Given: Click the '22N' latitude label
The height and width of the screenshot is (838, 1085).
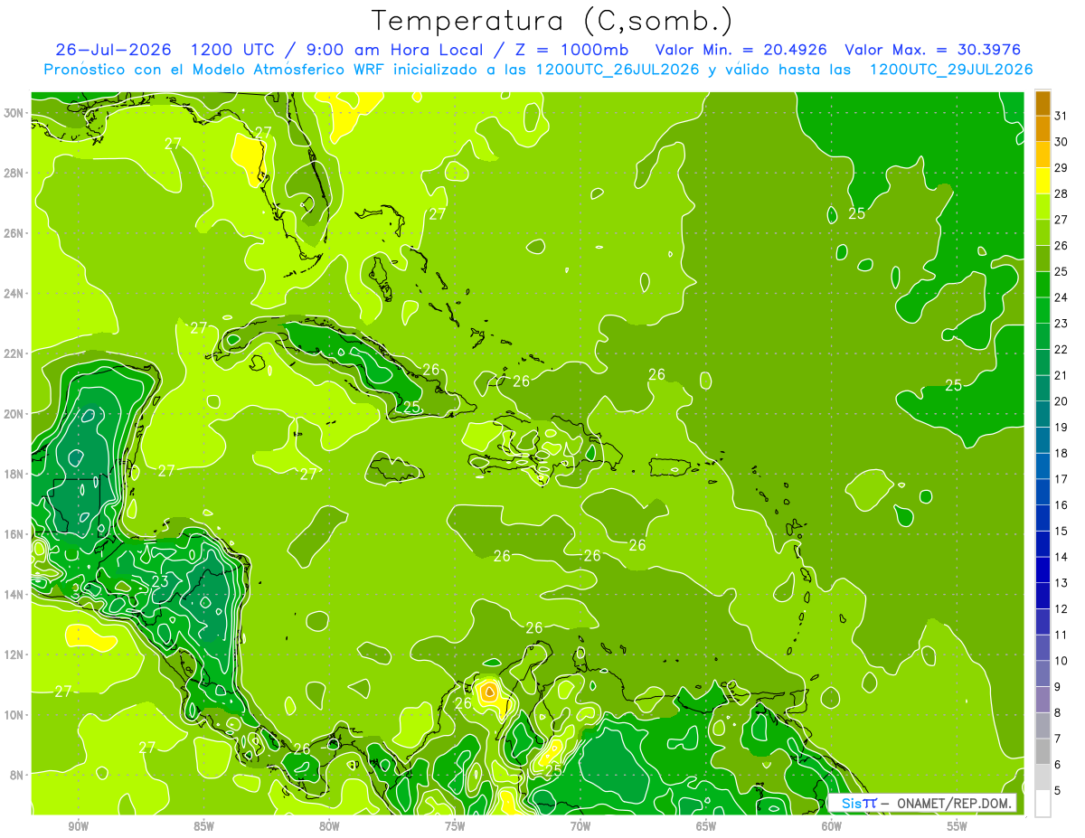Looking at the screenshot, I should [x=14, y=353].
